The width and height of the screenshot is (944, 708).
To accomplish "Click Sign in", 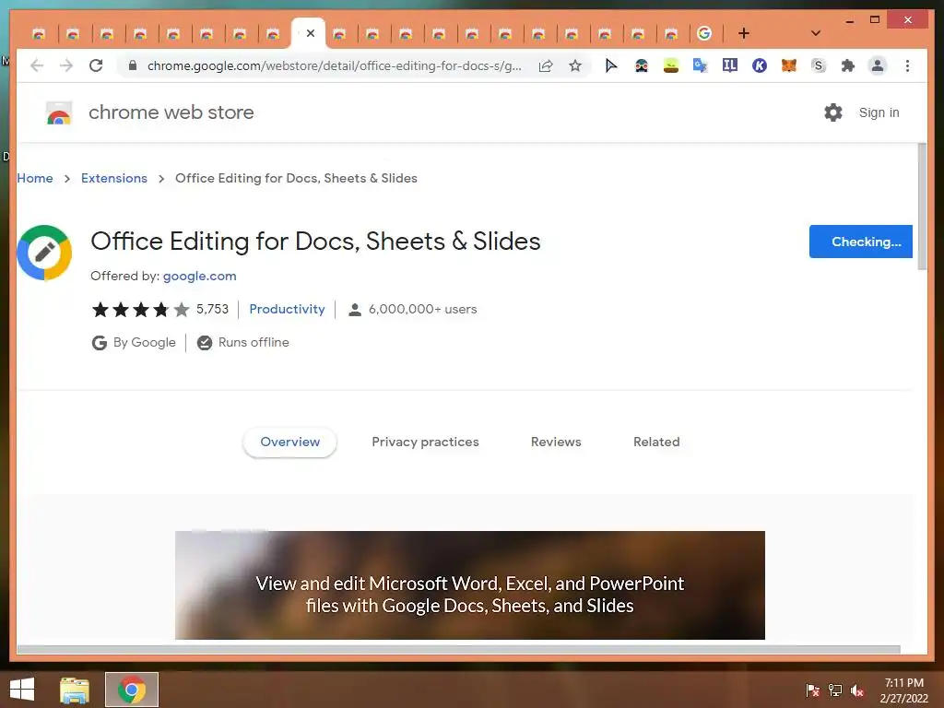I will point(879,112).
